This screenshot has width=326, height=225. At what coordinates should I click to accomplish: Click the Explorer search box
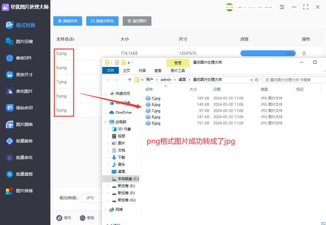point(294,80)
